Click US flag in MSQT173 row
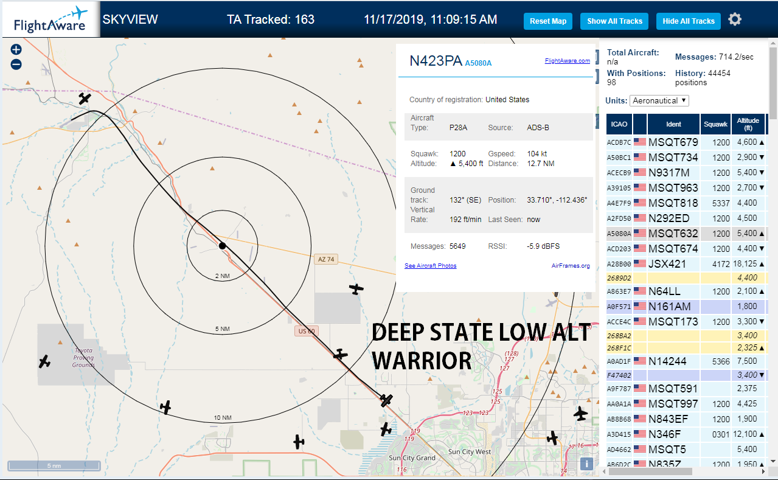 [x=640, y=321]
